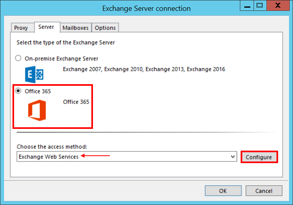Select the On-premise Exchange Server radio button
This screenshot has height=205, width=293.
point(18,58)
